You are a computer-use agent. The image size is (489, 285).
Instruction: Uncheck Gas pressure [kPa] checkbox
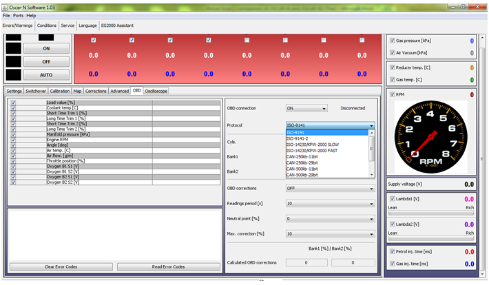[393, 41]
